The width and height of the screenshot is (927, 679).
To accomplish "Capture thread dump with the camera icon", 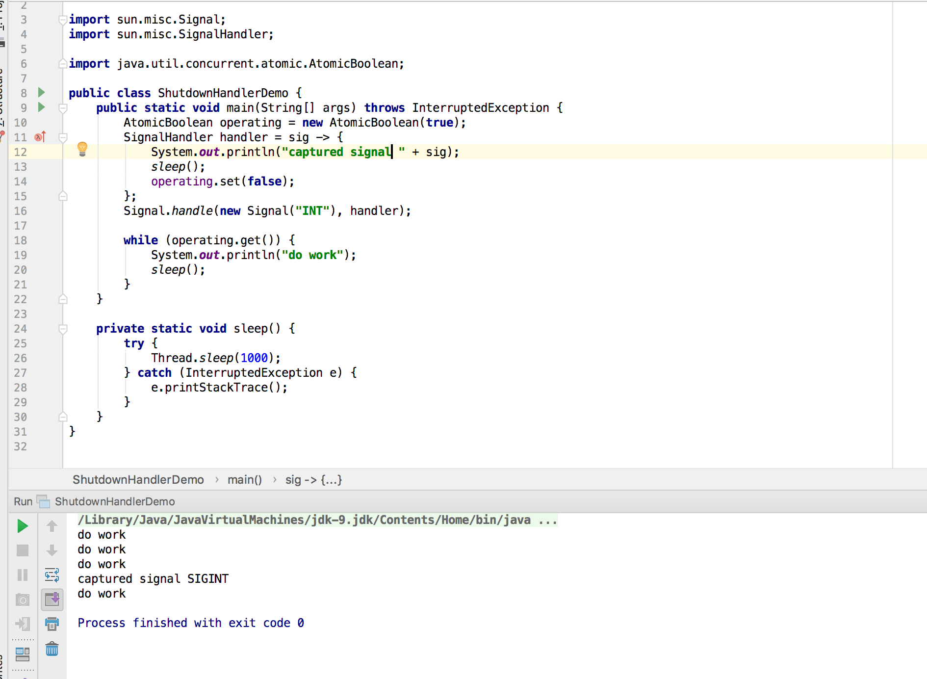I will pos(23,600).
